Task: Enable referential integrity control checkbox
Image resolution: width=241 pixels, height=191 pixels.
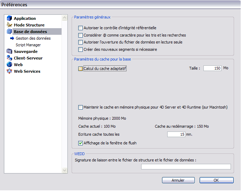Action: pyautogui.click(x=81, y=28)
